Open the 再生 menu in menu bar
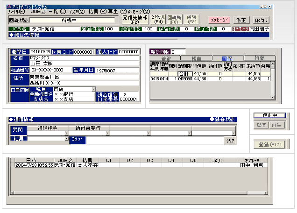 113,11
